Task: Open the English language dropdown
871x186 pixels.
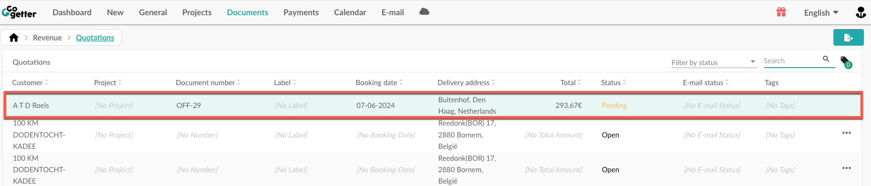Action: pos(821,13)
